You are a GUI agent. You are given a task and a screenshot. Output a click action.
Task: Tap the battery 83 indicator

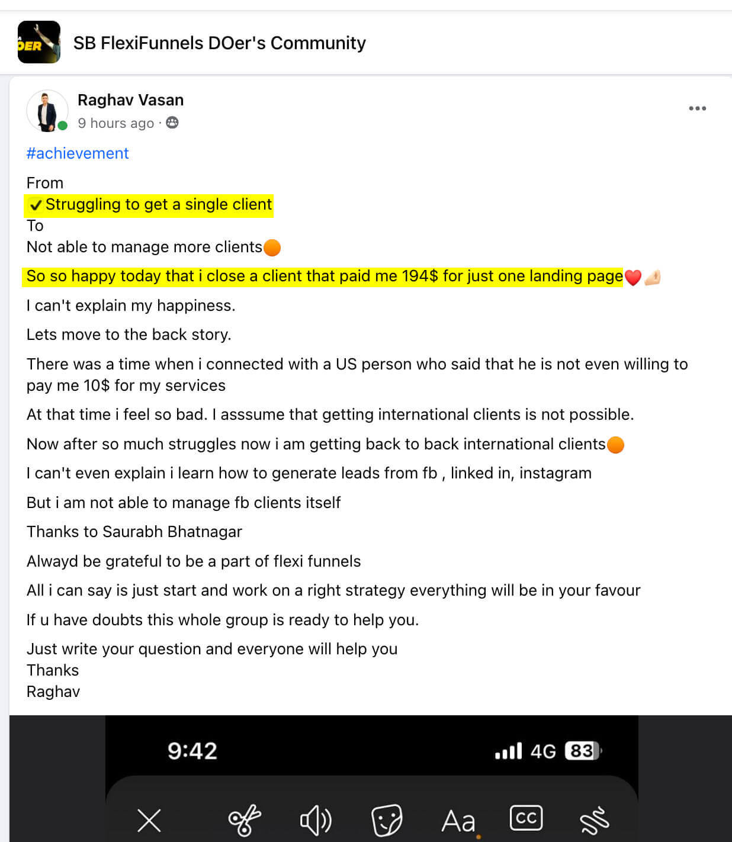coord(583,751)
